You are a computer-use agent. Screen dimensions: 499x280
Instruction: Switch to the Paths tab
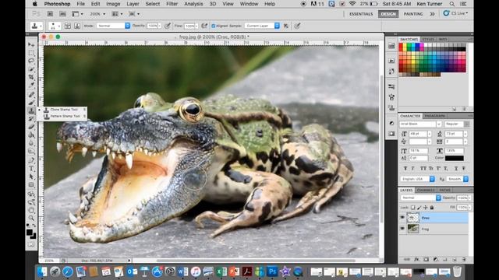point(444,190)
